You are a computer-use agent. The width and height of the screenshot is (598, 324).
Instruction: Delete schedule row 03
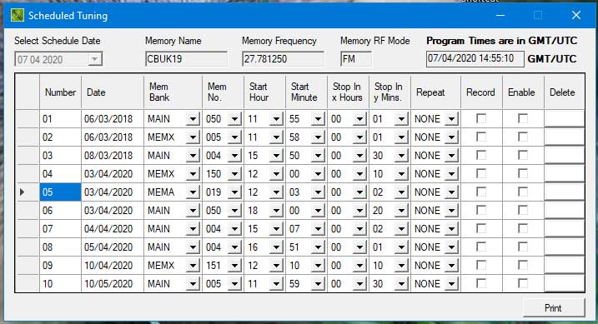565,156
